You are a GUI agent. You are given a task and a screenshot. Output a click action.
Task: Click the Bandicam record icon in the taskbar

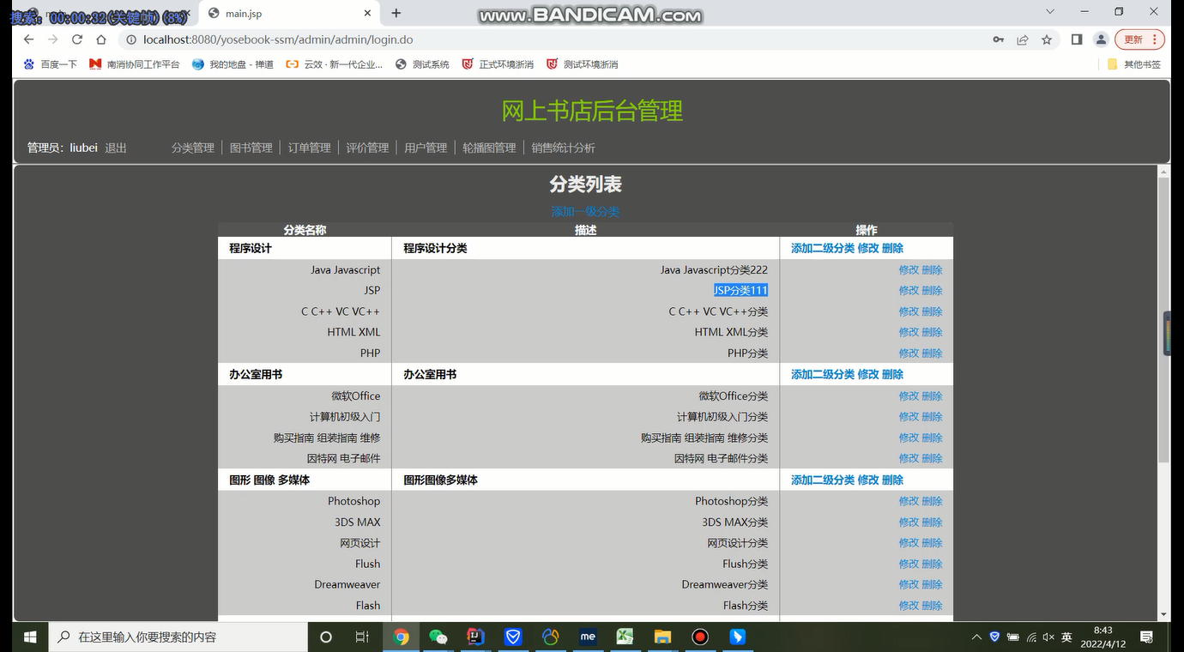point(699,637)
